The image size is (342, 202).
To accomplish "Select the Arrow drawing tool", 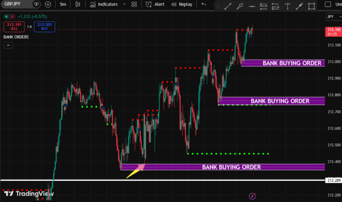I will tap(240, 6).
